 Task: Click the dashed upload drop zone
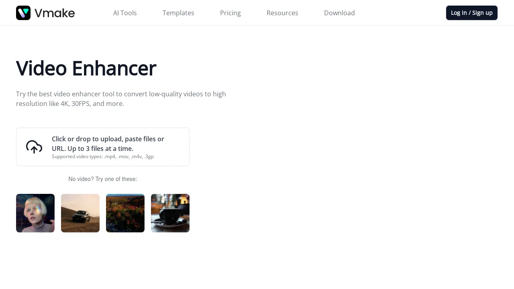tap(103, 147)
